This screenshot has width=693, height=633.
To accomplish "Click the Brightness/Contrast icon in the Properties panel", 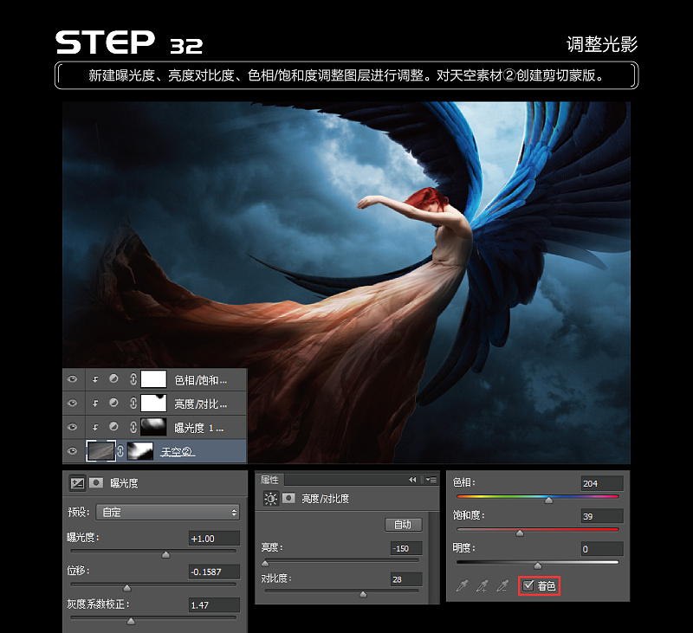I will (x=269, y=499).
